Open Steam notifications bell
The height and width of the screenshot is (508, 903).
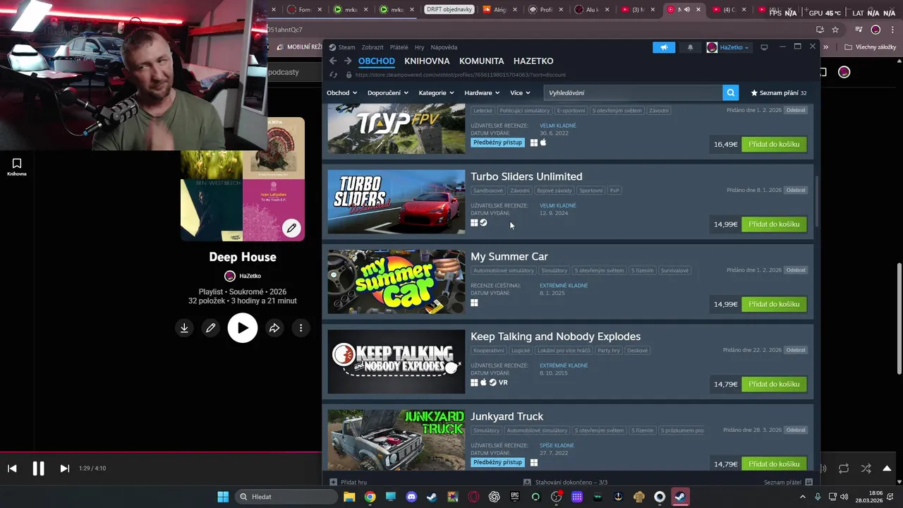pos(690,47)
